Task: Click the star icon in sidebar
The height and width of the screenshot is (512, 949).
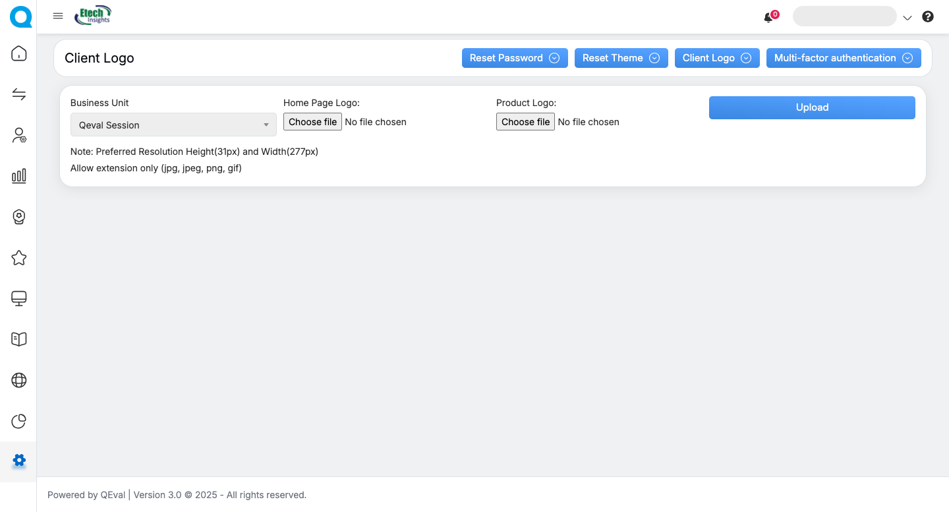Action: pos(19,258)
